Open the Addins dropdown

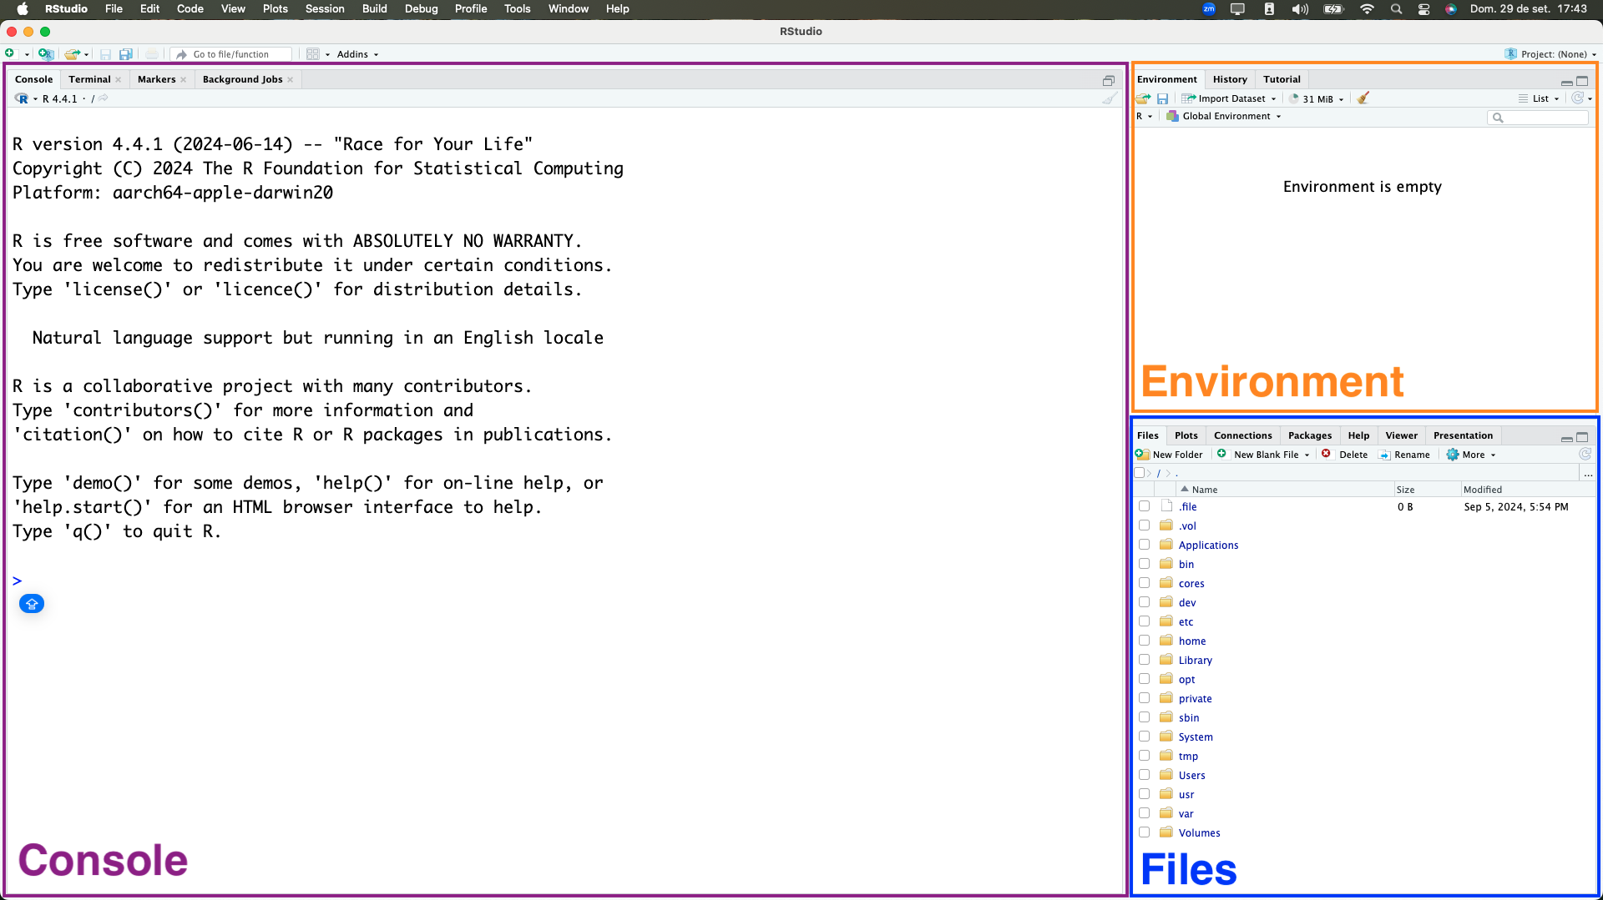point(357,54)
